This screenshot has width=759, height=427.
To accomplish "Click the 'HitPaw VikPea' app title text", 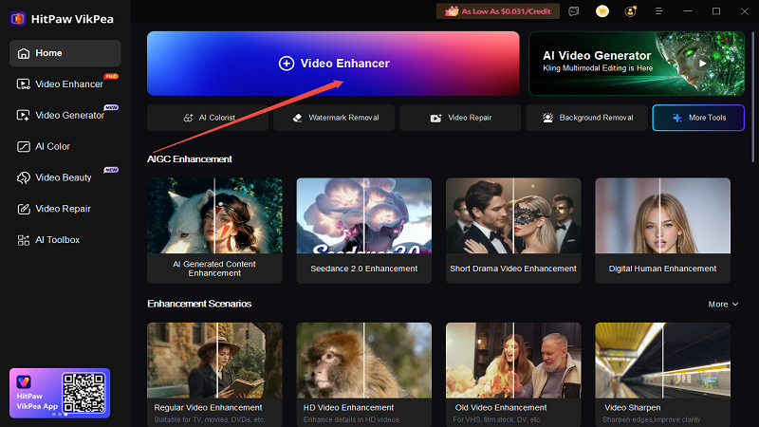I will 72,19.
